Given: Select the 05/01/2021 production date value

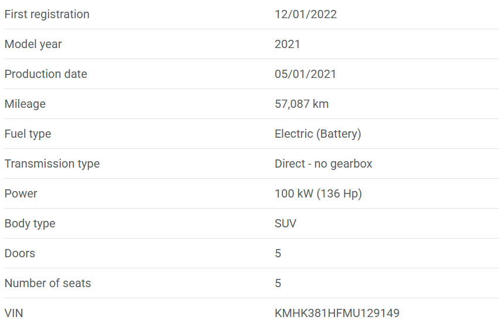Looking at the screenshot, I should (x=305, y=74).
